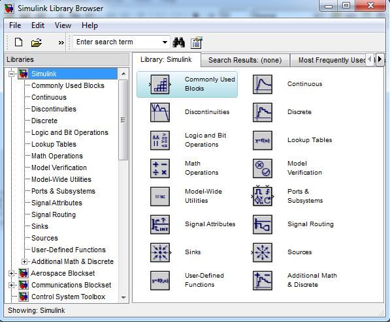Select Commonly Used Blocks in tree

(68, 85)
